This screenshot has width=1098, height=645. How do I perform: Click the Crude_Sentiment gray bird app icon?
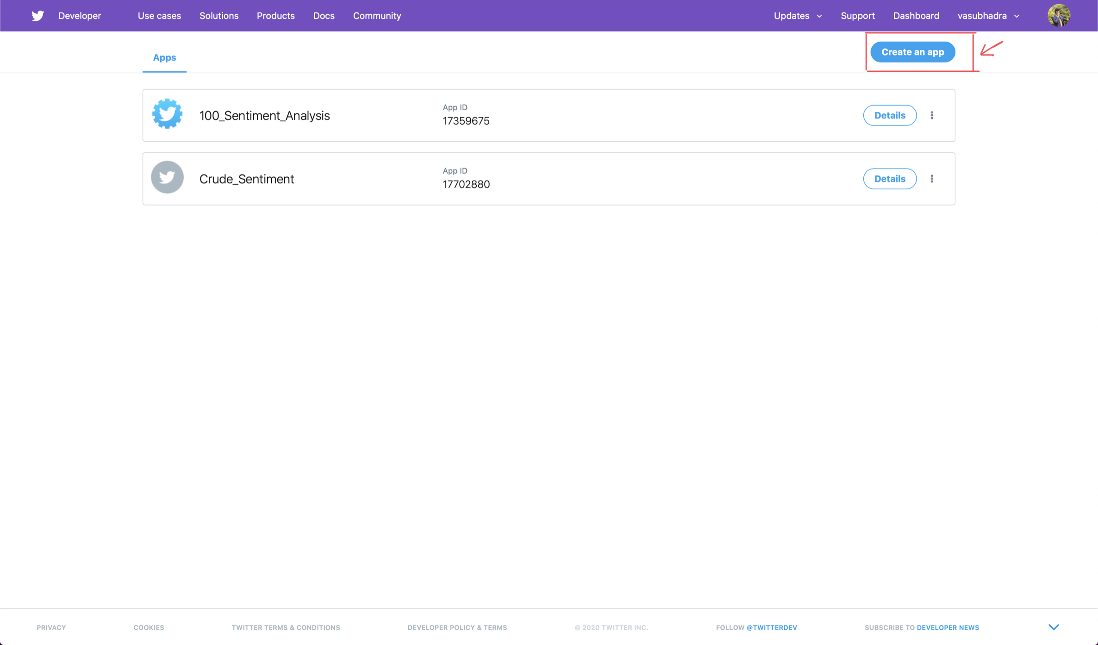tap(167, 178)
